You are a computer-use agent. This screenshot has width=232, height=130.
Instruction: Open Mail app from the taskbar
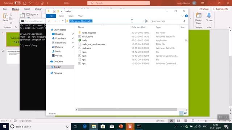click(x=112, y=126)
